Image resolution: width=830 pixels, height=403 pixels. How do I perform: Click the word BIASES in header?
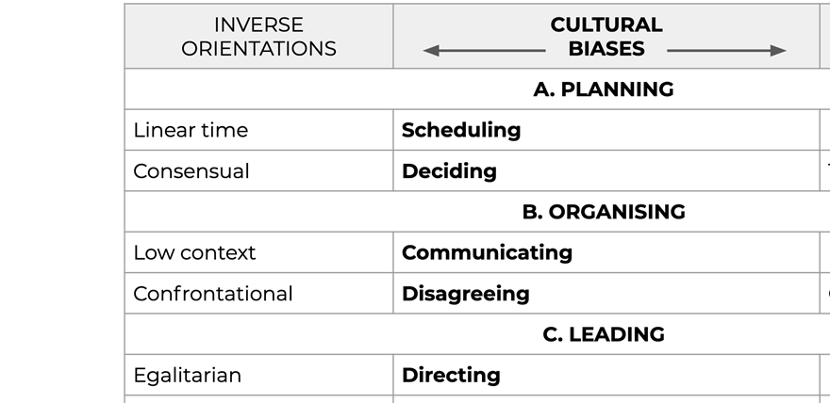pos(606,49)
